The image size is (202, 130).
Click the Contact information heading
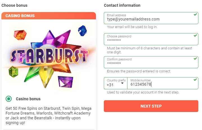point(122,5)
